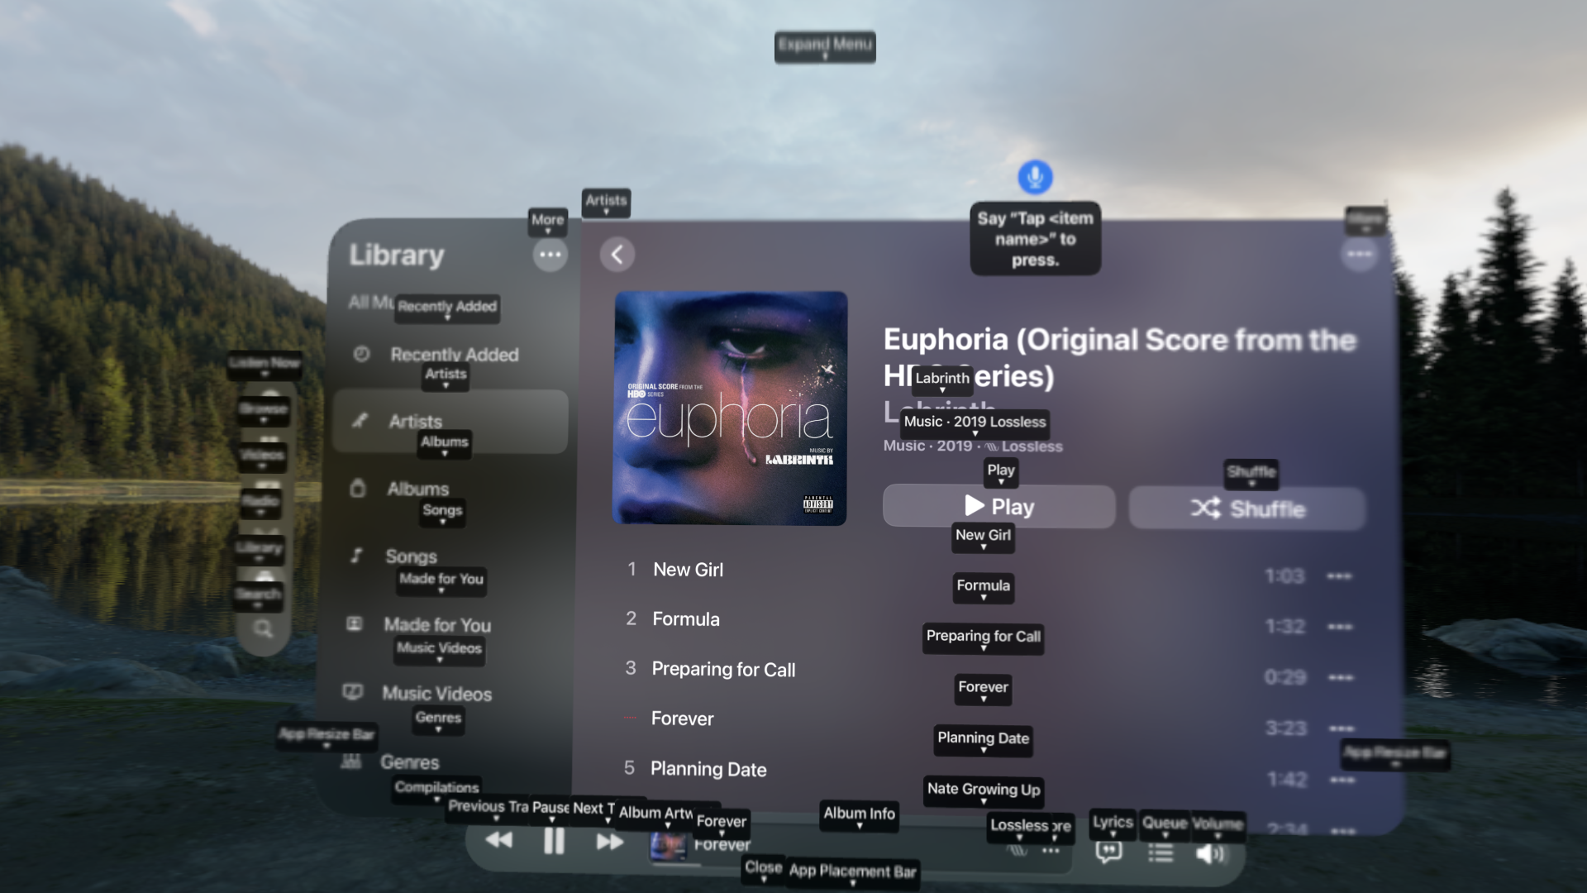The width and height of the screenshot is (1587, 893).
Task: Pause the currently playing track
Action: coord(553,841)
